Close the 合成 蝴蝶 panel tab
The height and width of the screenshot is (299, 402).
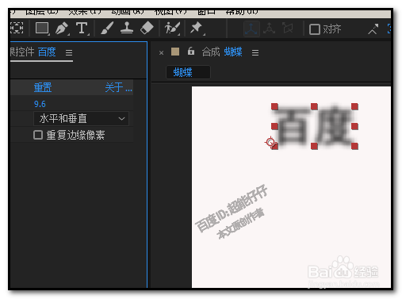pos(161,53)
